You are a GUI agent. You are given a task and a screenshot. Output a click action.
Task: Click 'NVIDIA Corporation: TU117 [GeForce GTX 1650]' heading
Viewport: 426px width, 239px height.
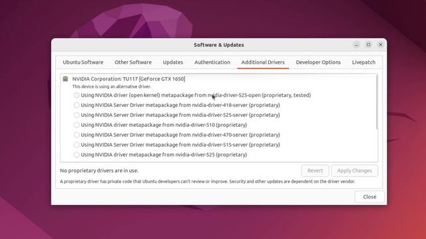pos(128,79)
